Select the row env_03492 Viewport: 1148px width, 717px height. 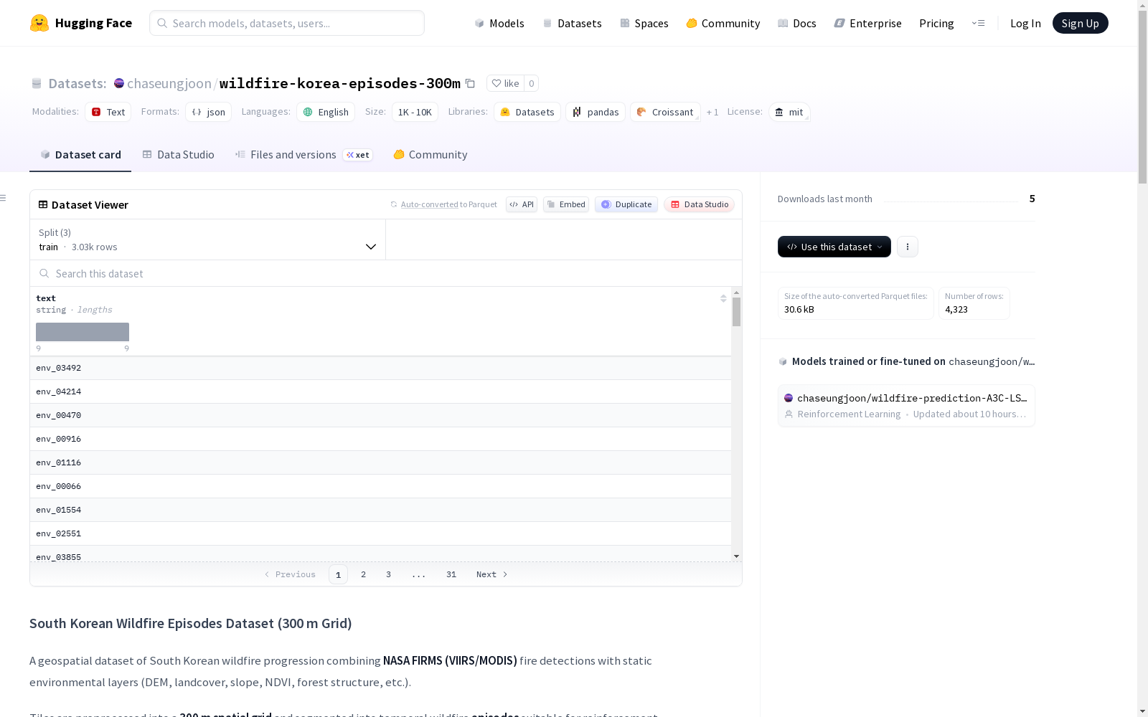click(x=380, y=368)
